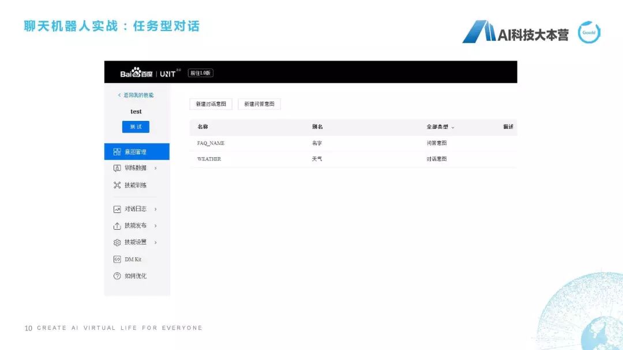Click the 意图管理 grid icon in sidebar
The height and width of the screenshot is (350, 623).
[117, 152]
